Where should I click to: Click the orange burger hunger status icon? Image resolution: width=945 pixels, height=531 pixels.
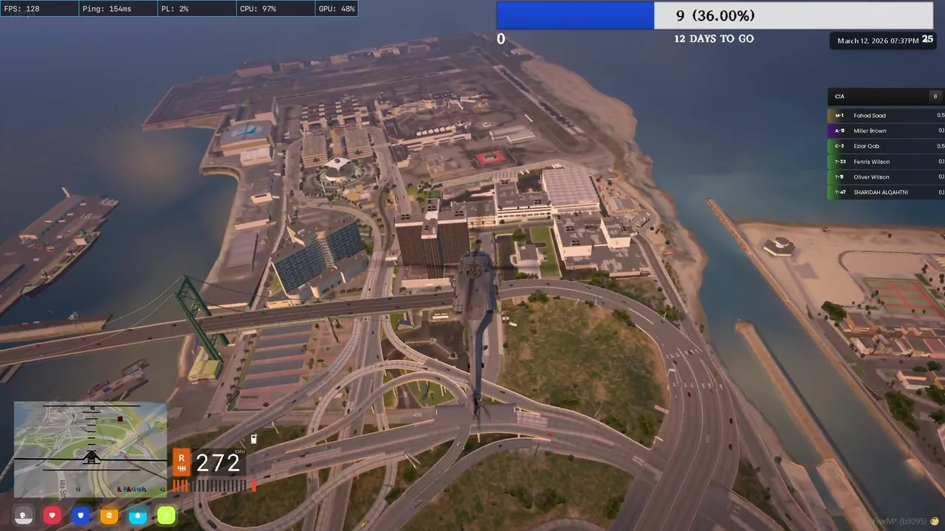pyautogui.click(x=109, y=516)
